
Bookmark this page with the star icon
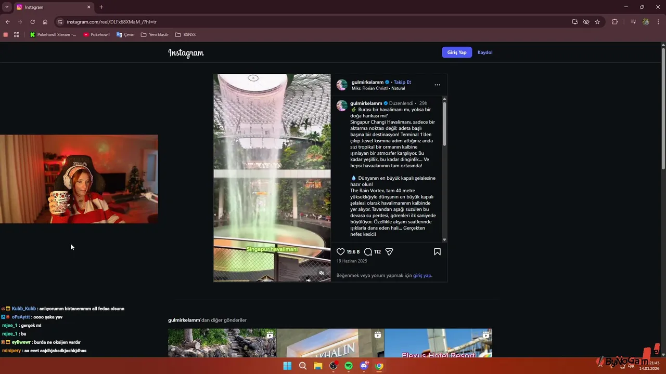click(597, 22)
